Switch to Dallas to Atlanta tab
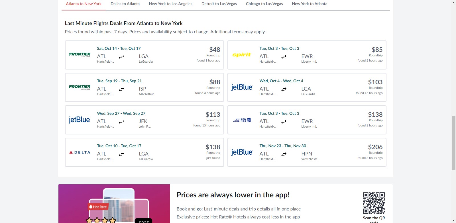The width and height of the screenshot is (456, 223). [x=125, y=4]
